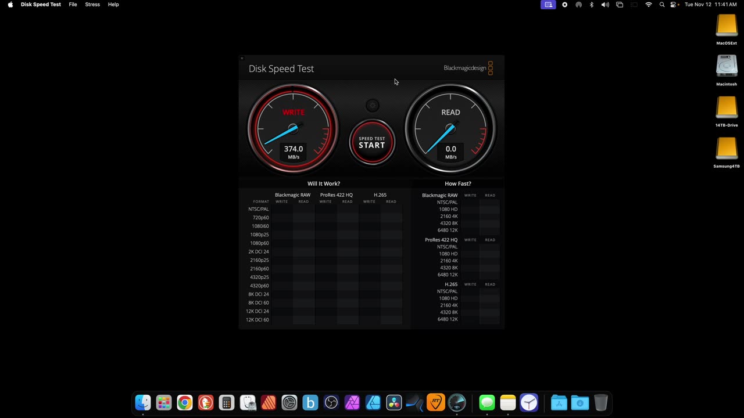Image resolution: width=744 pixels, height=418 pixels.
Task: Launch OBS Studio from the Dock
Action: pos(331,402)
